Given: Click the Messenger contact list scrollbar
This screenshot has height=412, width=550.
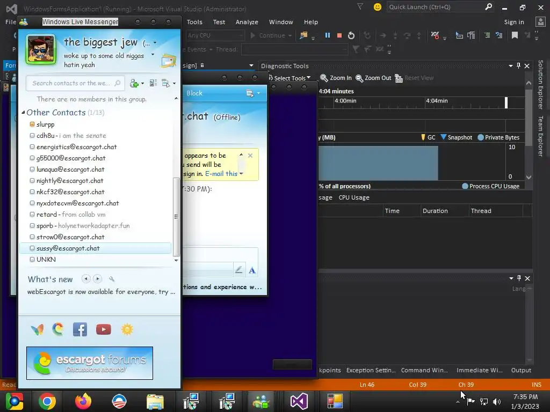Looking at the screenshot, I should pyautogui.click(x=176, y=217).
